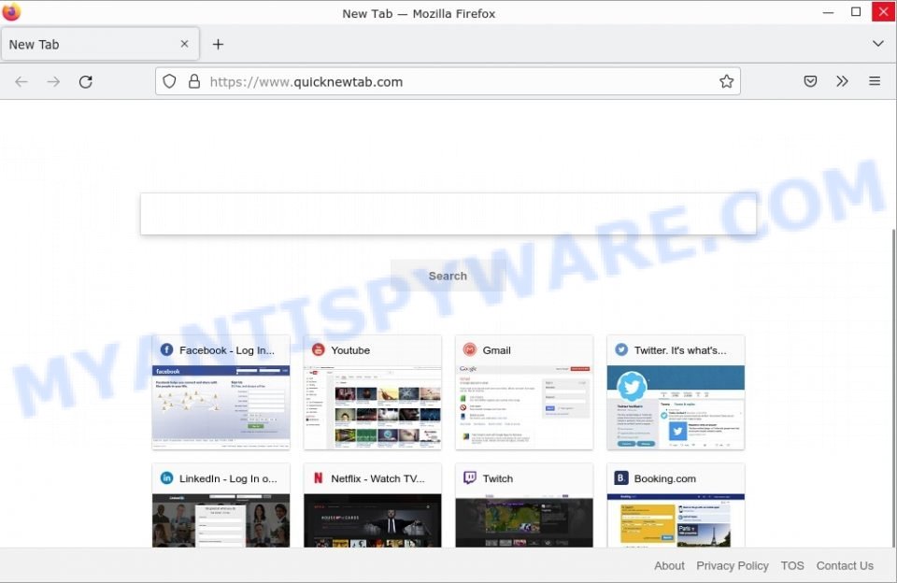Open Twitter. It's what's... title link

(x=680, y=350)
